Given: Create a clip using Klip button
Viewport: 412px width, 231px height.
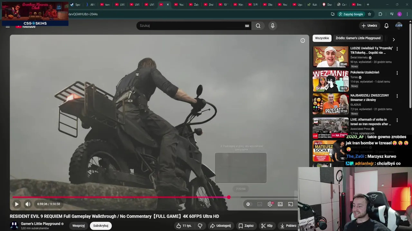Looking at the screenshot, I should 267,226.
